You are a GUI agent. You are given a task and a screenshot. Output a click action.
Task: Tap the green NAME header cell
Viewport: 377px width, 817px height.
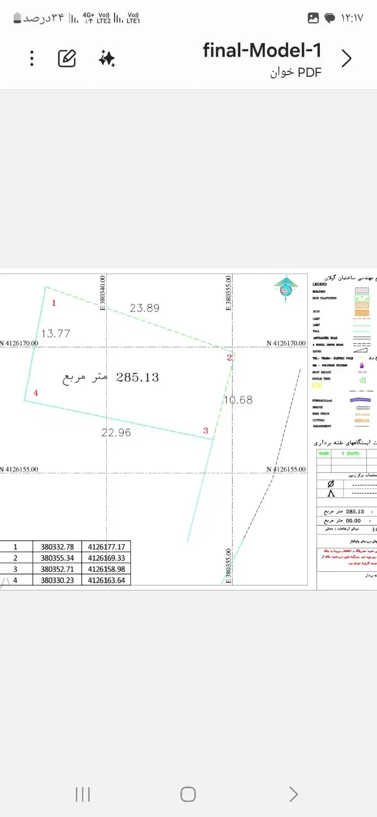(x=324, y=453)
